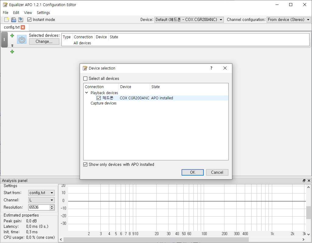Open the Edit menu

pyautogui.click(x=16, y=12)
